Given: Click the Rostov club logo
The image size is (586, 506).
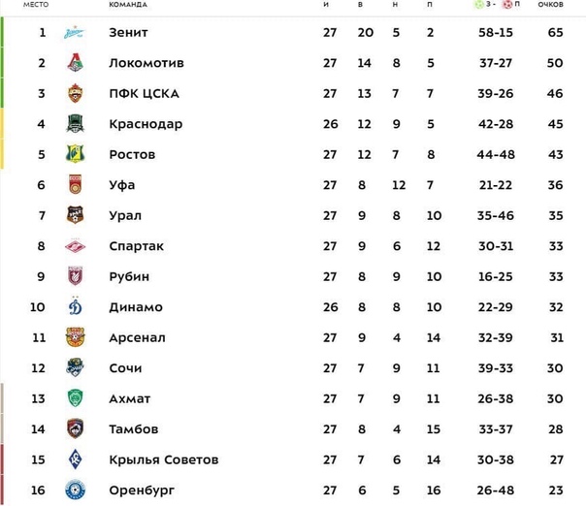Looking at the screenshot, I should [x=76, y=154].
